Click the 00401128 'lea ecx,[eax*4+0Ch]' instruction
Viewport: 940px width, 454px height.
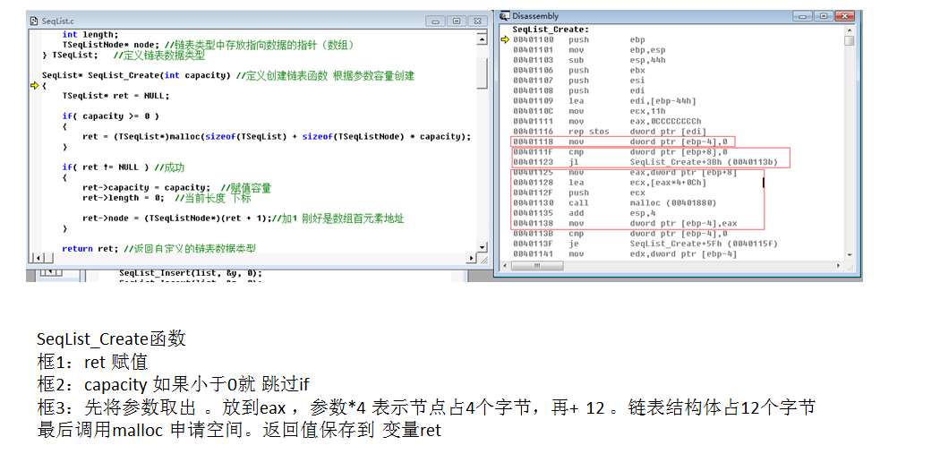point(610,183)
